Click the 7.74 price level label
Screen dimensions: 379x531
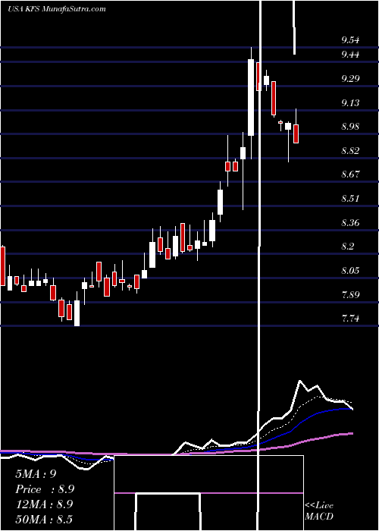tap(350, 319)
